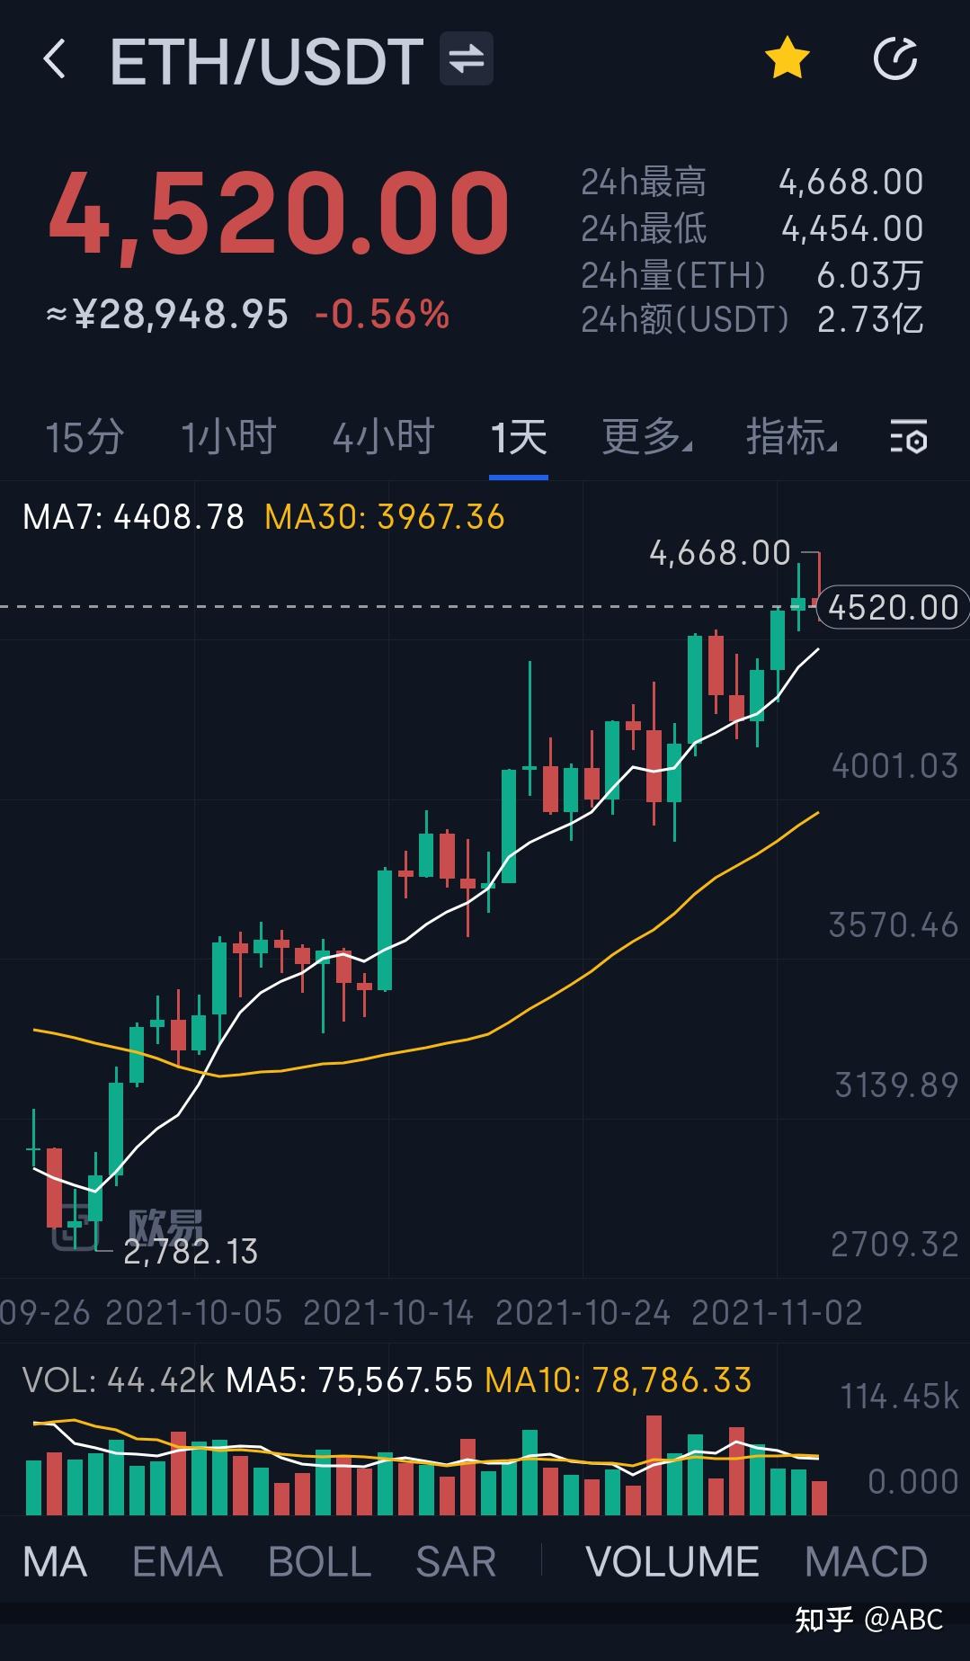Viewport: 970px width, 1661px height.
Task: Select the EMA indicator option
Action: pyautogui.click(x=177, y=1562)
